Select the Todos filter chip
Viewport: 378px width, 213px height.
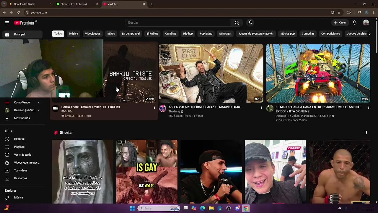[58, 34]
